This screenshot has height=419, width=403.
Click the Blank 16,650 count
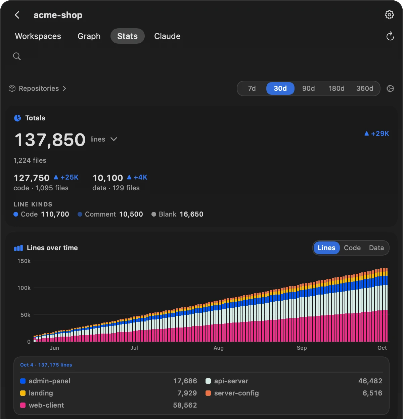click(191, 214)
